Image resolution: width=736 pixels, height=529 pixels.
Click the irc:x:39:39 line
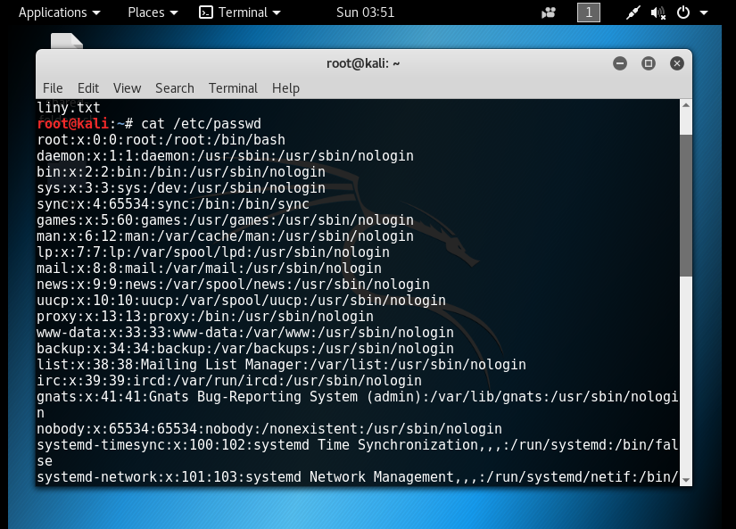point(229,381)
